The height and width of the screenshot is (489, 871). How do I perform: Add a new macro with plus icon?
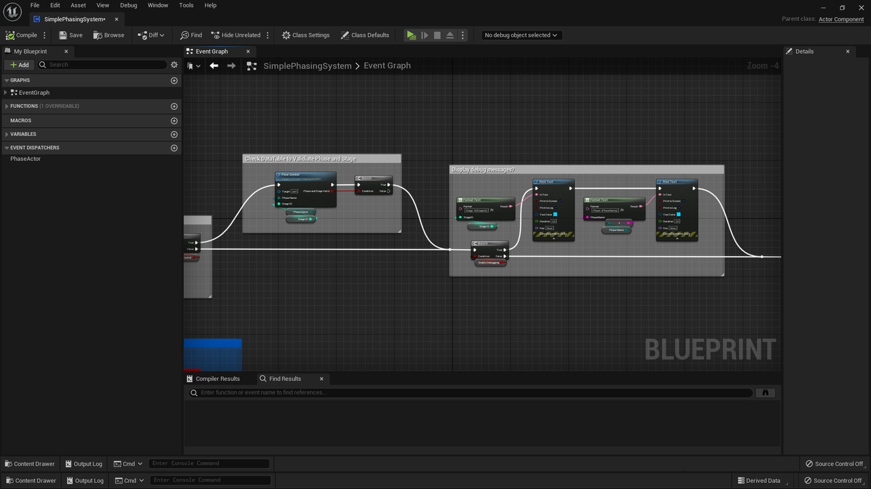(x=174, y=120)
